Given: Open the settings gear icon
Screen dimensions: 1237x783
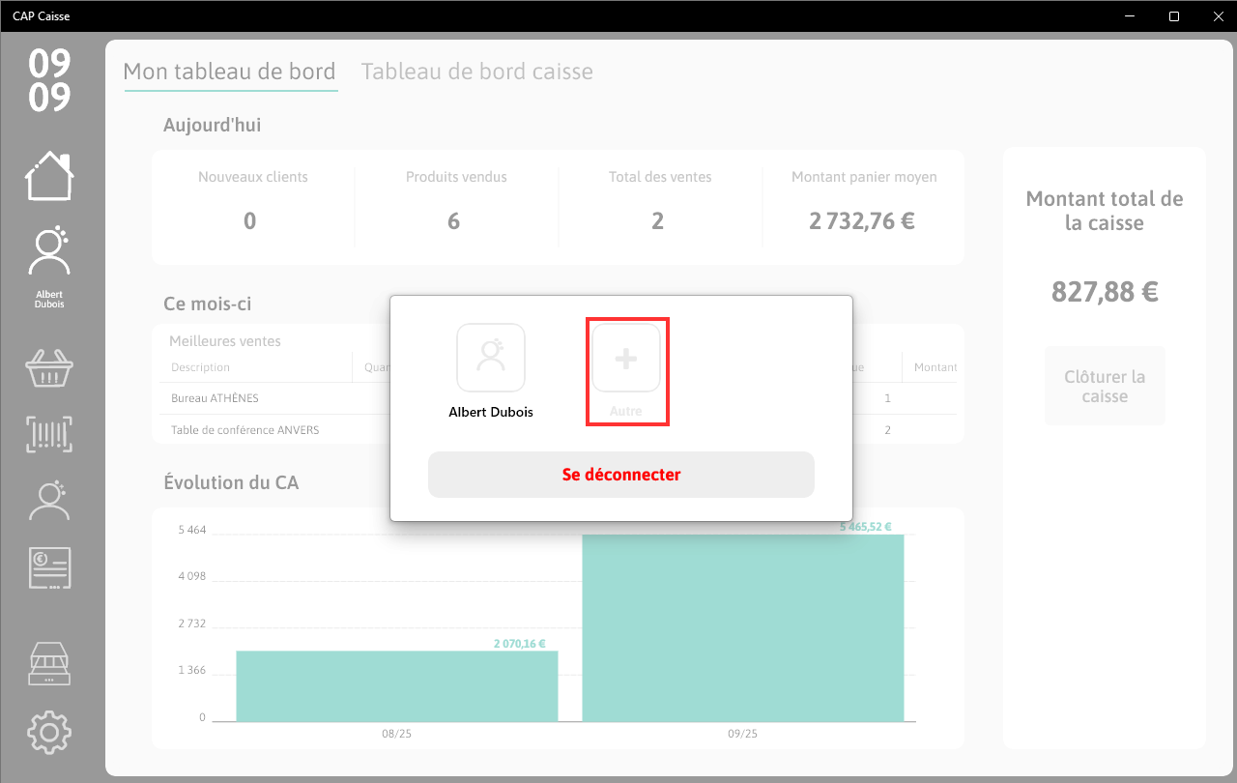Looking at the screenshot, I should click(49, 733).
